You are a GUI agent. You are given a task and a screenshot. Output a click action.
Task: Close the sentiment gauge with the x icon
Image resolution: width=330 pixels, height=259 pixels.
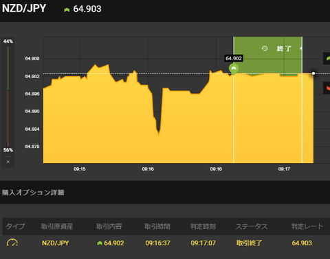(8, 162)
